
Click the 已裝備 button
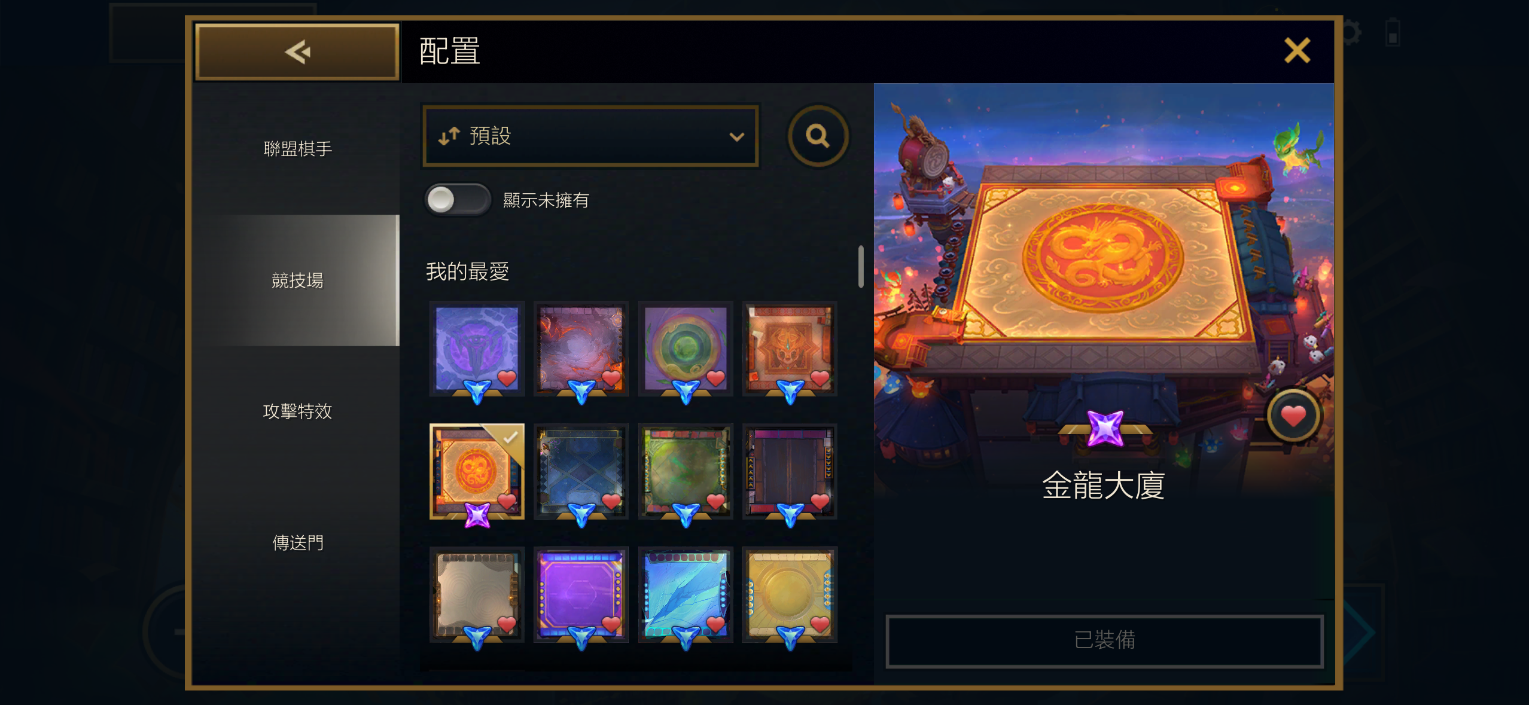click(x=1104, y=640)
